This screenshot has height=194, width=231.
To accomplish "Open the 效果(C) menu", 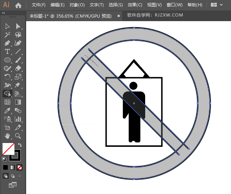I will [135, 5].
